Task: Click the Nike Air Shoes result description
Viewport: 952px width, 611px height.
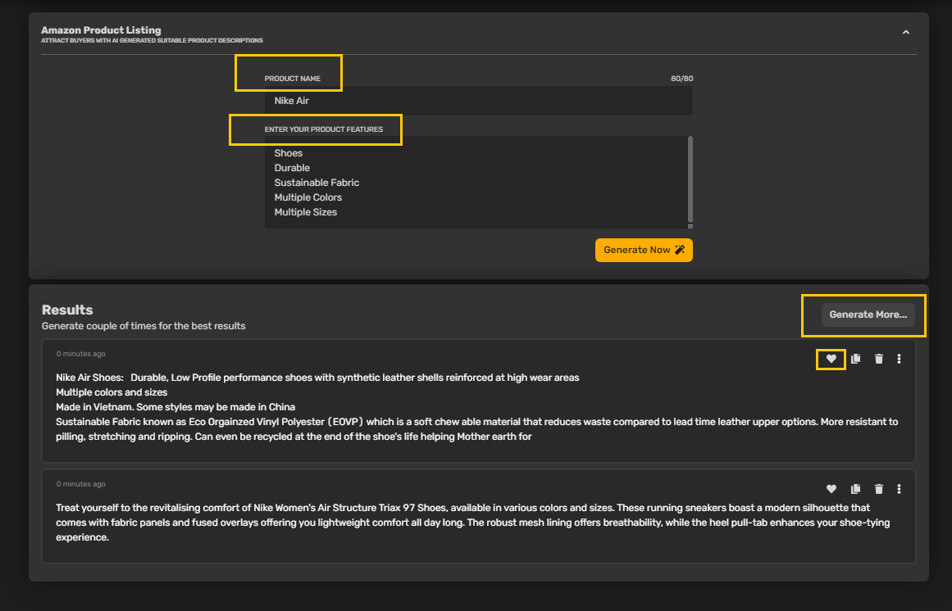Action: click(x=477, y=407)
